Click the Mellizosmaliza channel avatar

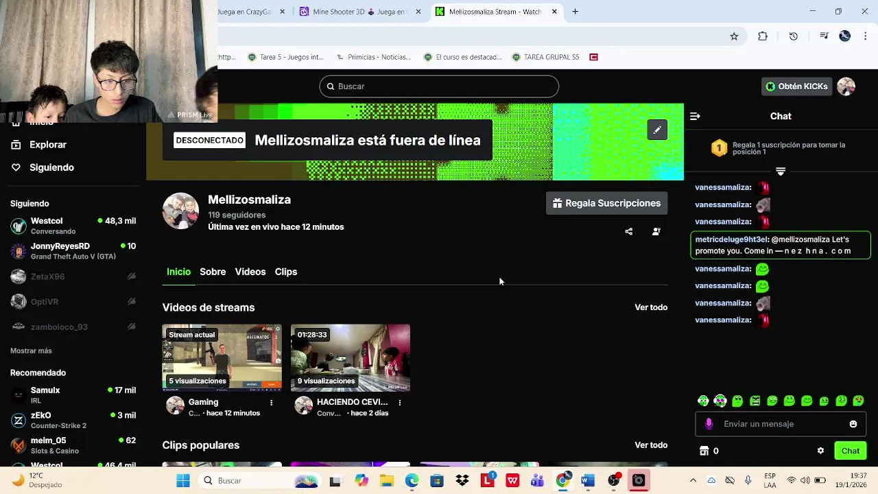pos(180,211)
